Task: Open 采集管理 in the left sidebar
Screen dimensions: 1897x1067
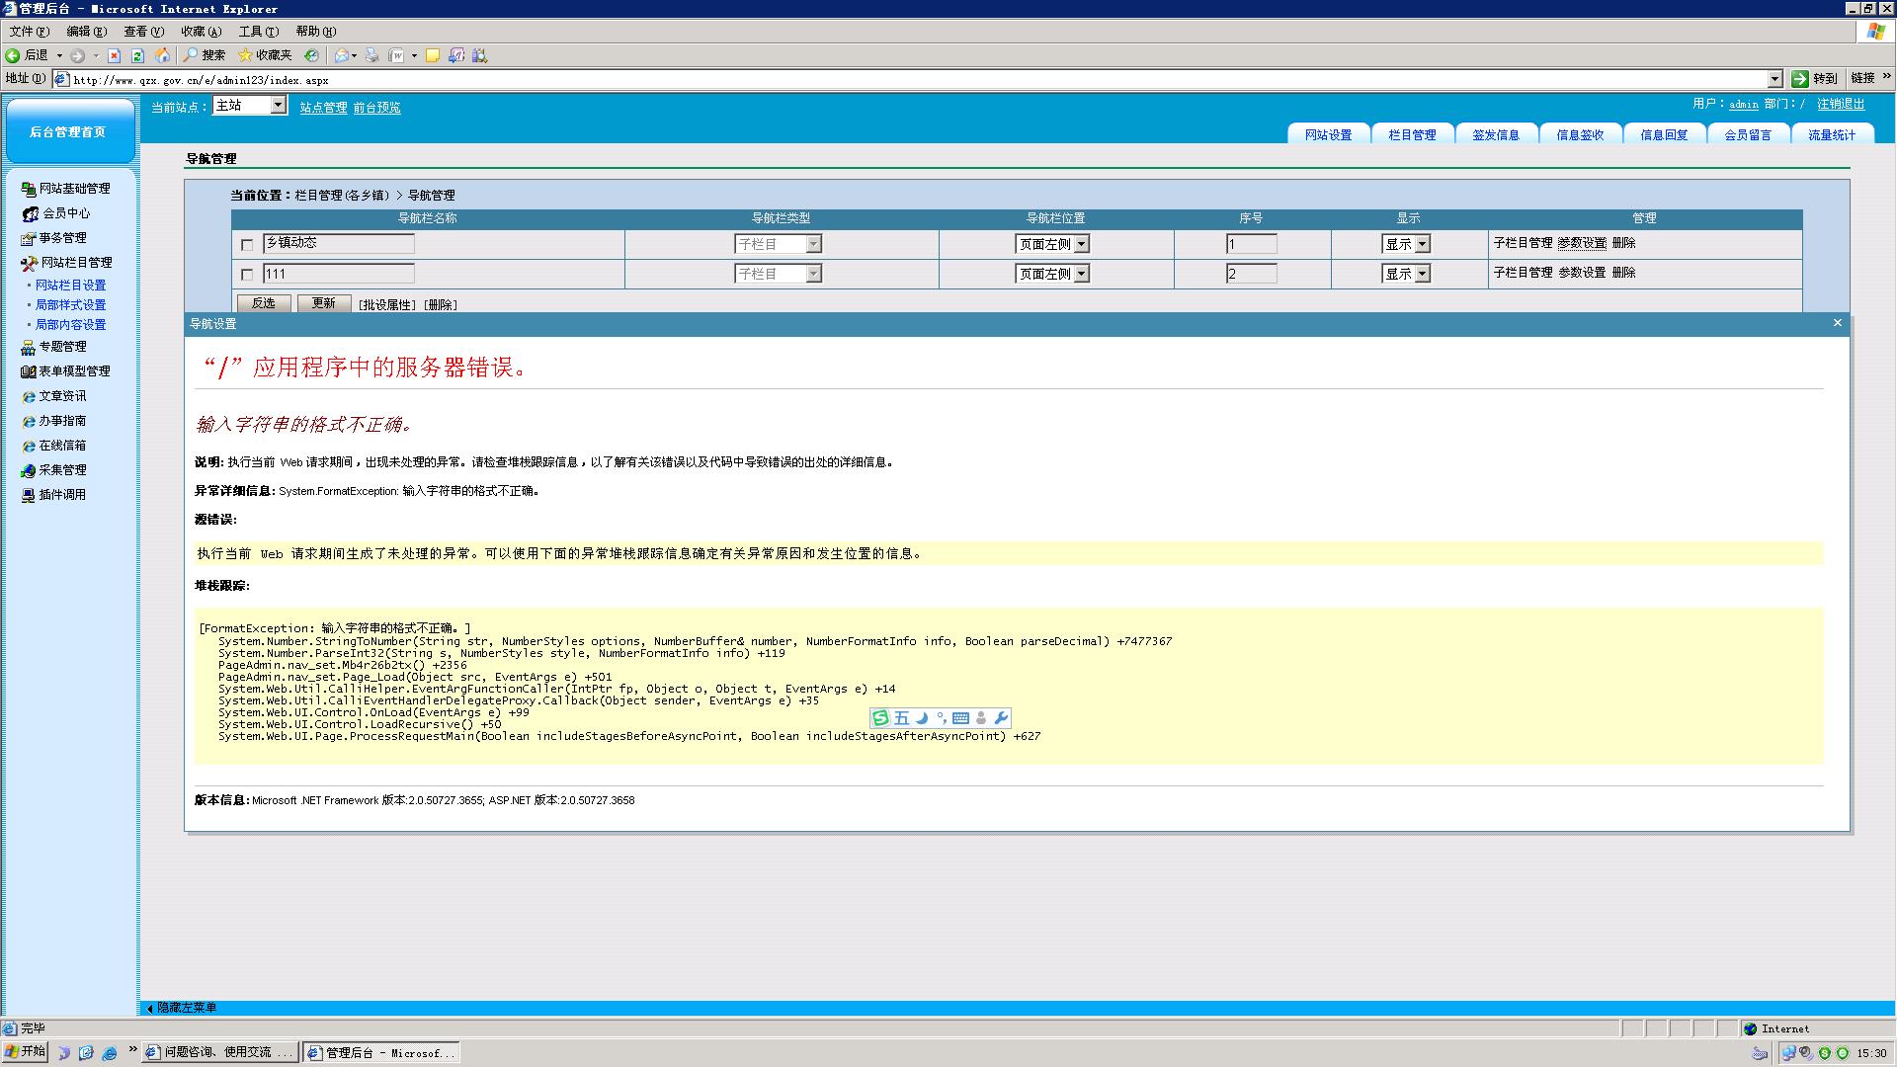Action: [62, 470]
